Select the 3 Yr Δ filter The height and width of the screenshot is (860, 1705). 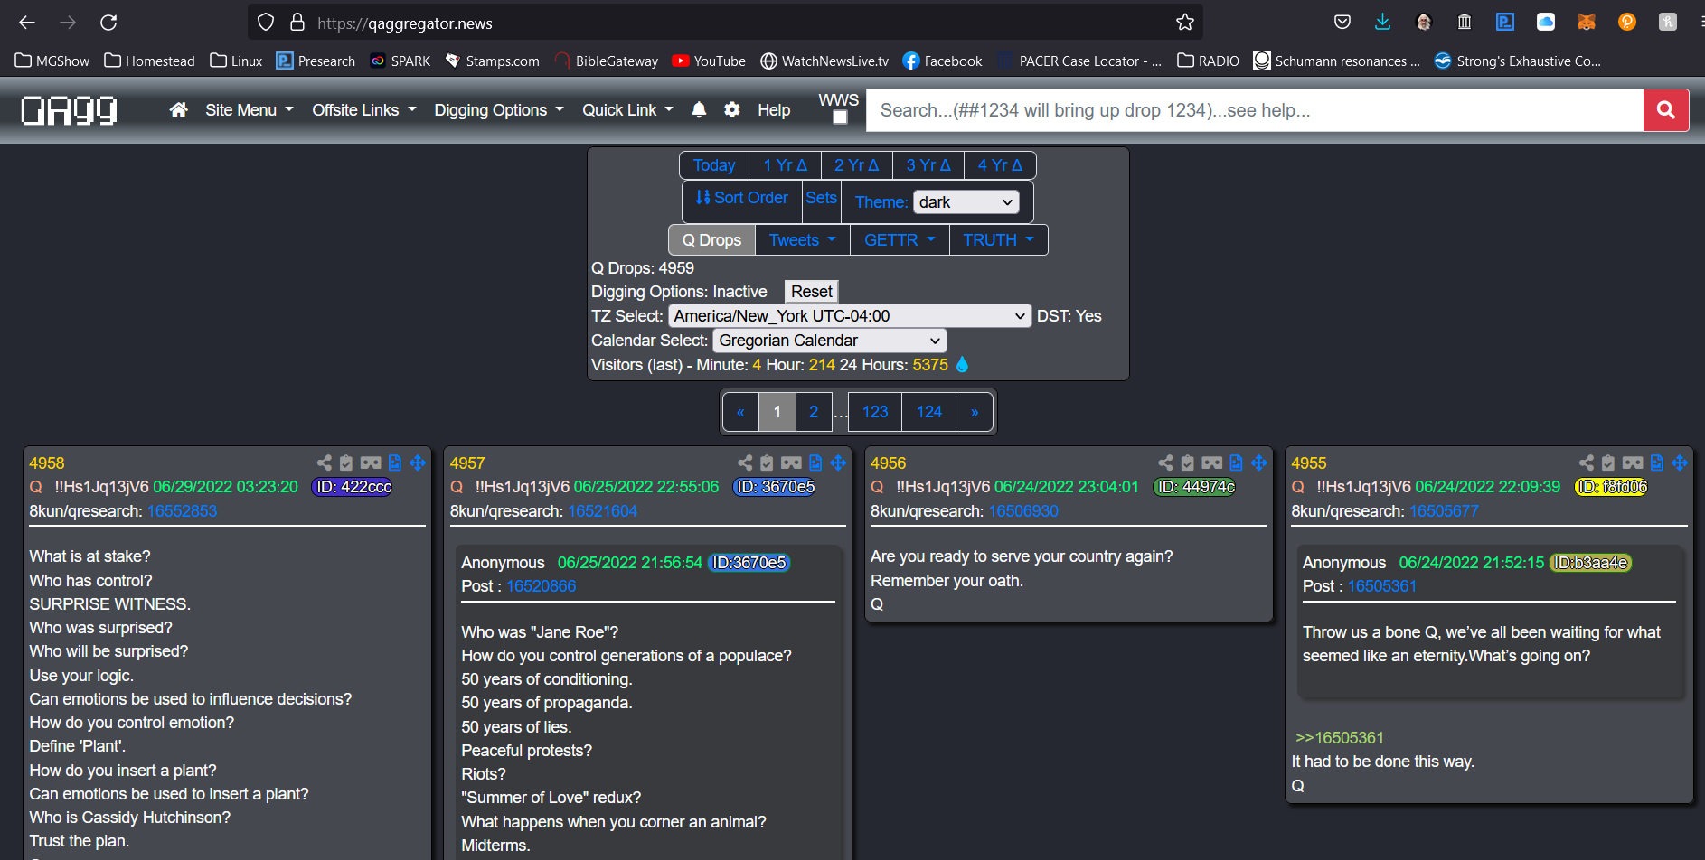tap(928, 165)
